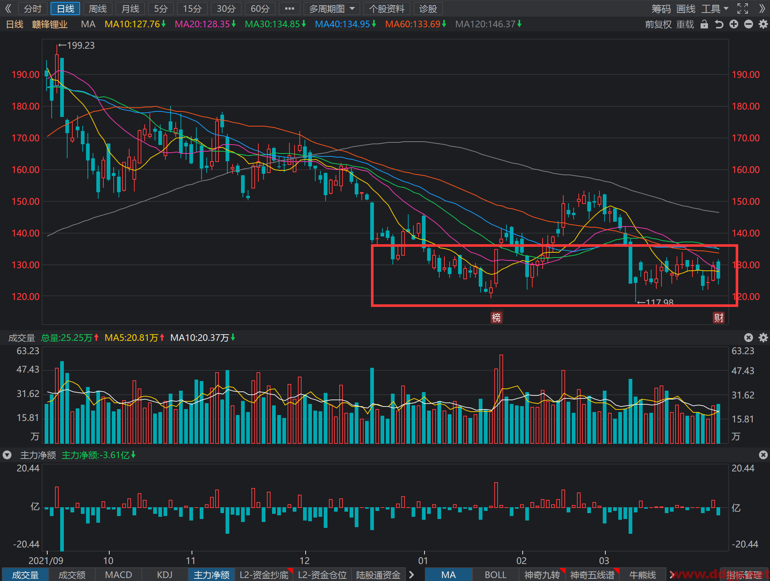
Task: Switch to 月线 monthly period
Action: [x=130, y=8]
